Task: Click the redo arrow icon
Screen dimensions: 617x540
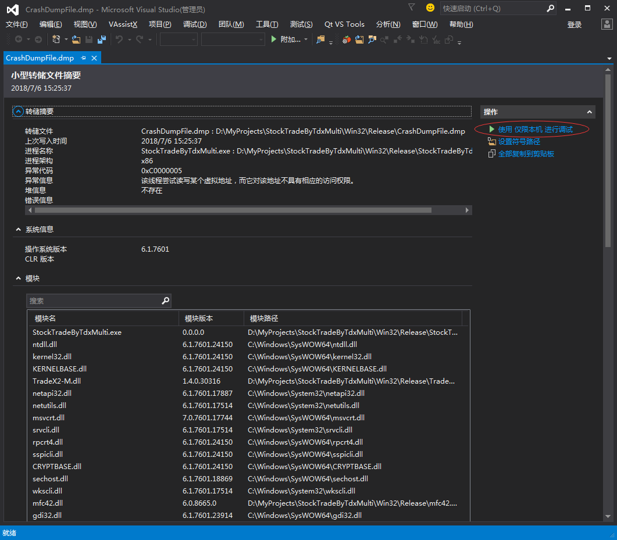Action: pos(140,40)
